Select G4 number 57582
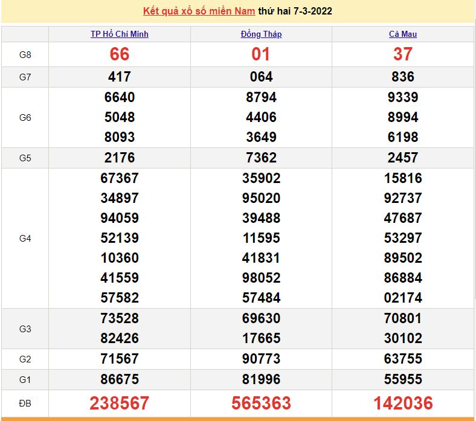The width and height of the screenshot is (476, 421). point(120,298)
